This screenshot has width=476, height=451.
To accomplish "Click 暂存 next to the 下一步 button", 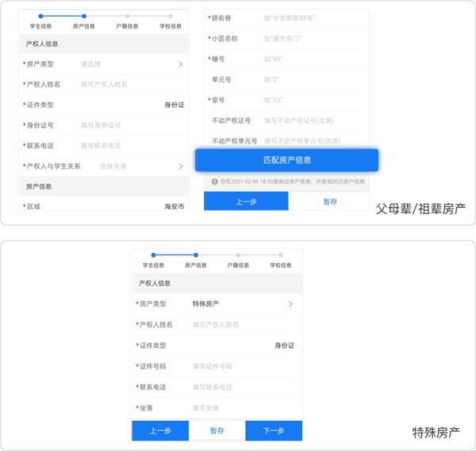I will (217, 430).
